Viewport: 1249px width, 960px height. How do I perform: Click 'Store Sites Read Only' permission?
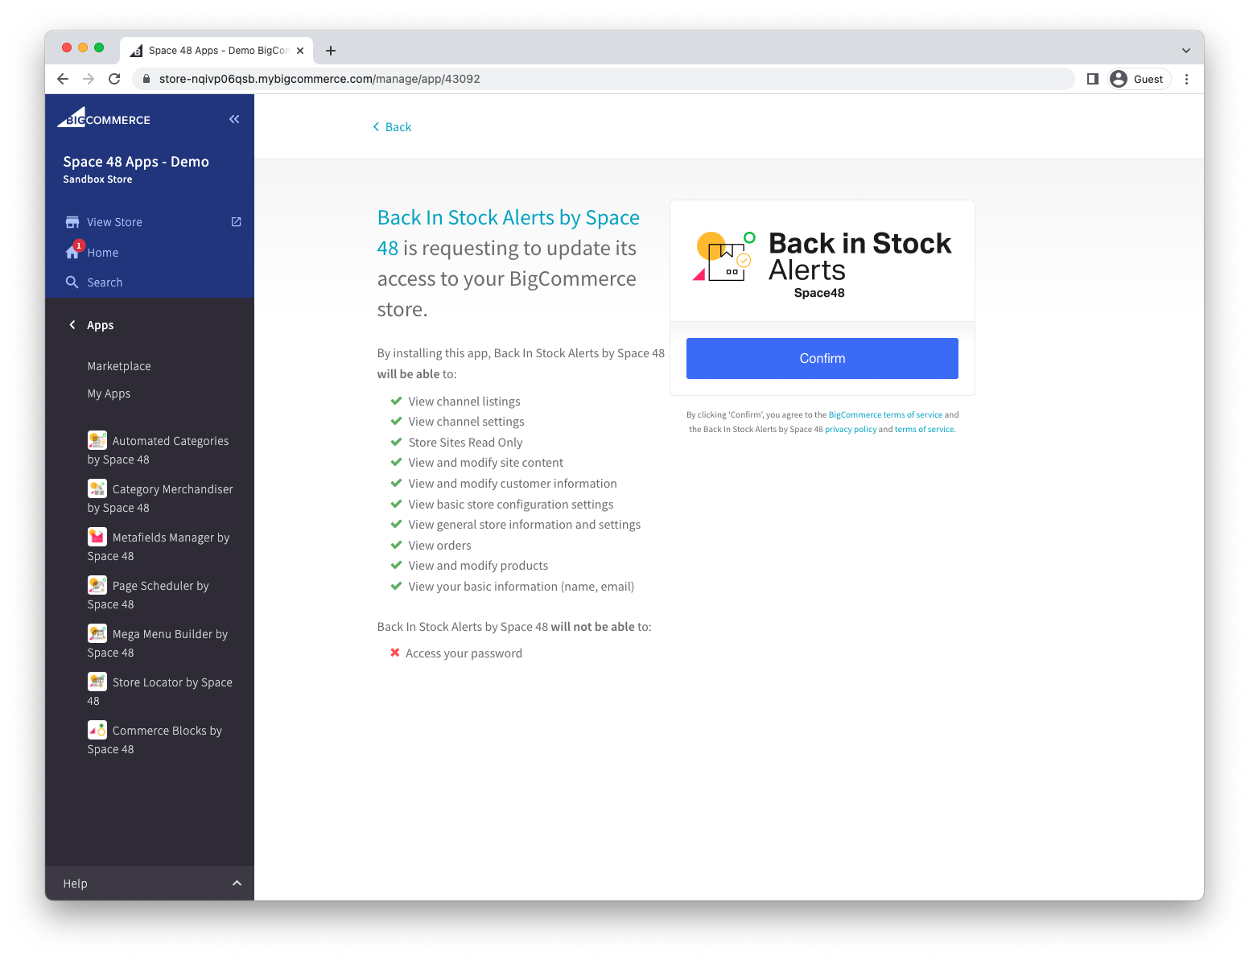point(465,443)
